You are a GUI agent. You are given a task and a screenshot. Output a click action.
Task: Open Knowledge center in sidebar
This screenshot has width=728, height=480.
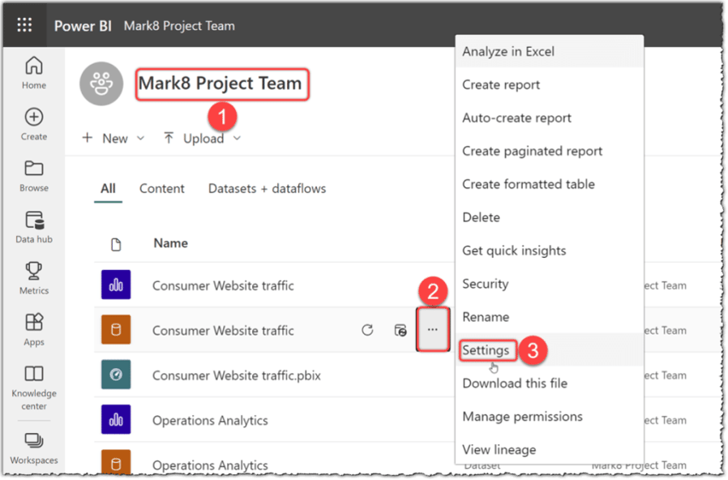click(34, 388)
